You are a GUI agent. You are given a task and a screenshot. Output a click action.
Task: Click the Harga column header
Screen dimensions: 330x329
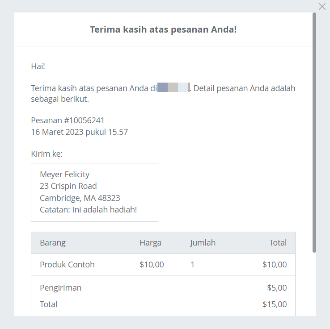coord(151,243)
